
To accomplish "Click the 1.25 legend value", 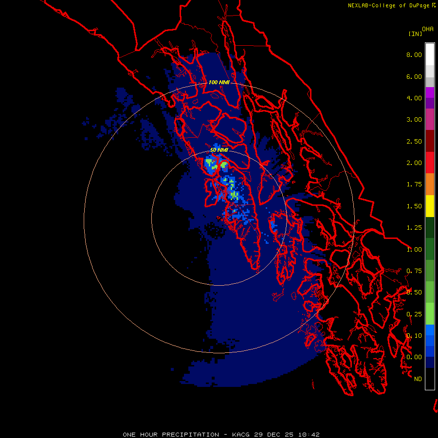I will [x=414, y=228].
